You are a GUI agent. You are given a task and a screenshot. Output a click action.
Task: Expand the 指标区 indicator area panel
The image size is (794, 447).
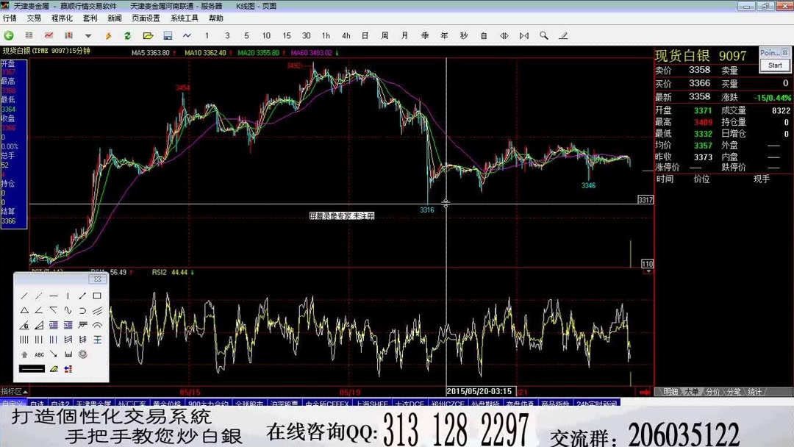pos(24,393)
